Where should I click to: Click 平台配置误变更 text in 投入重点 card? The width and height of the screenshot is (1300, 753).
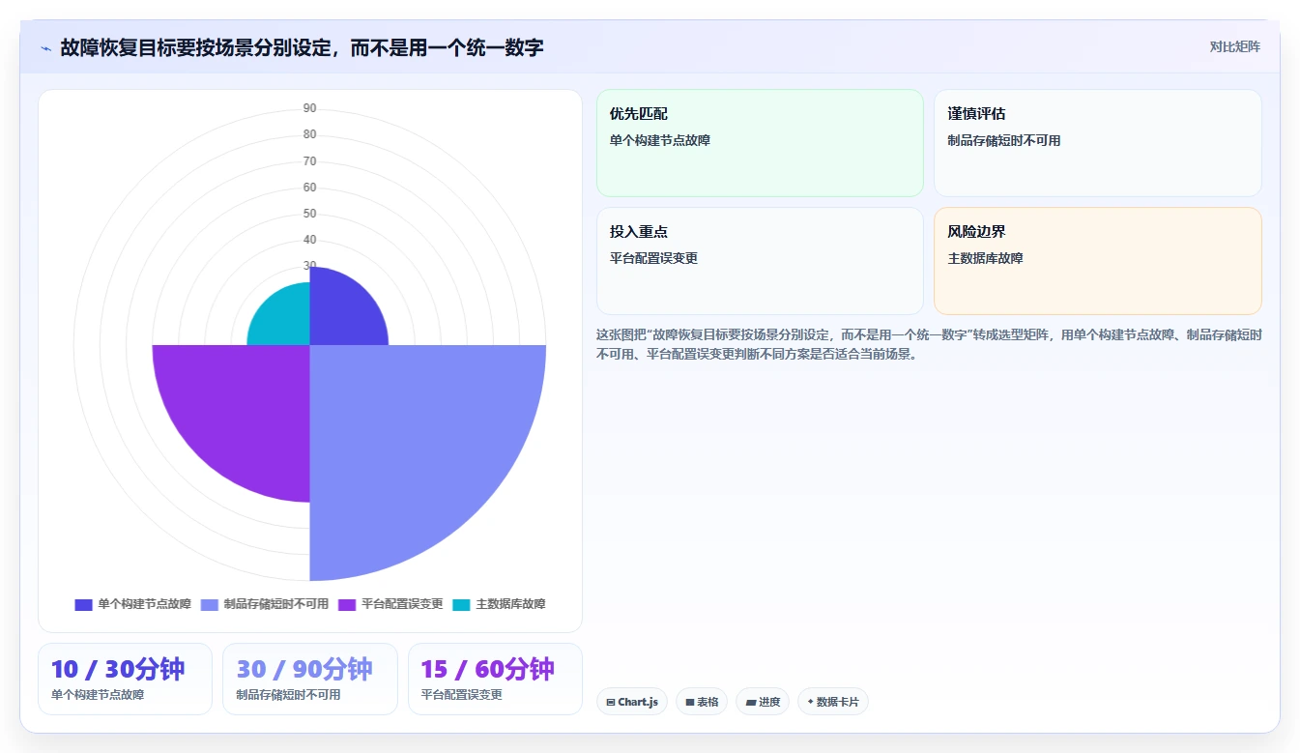653,259
